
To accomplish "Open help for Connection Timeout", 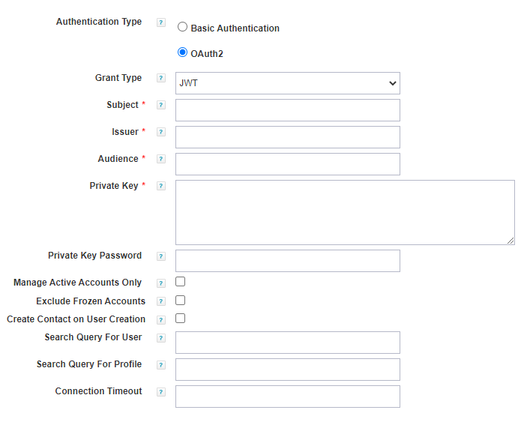I will (x=161, y=392).
